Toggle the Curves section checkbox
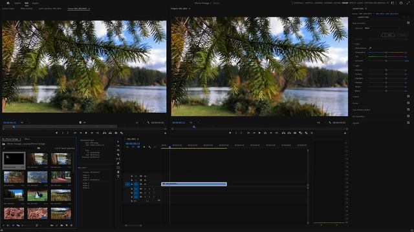 (x=408, y=103)
